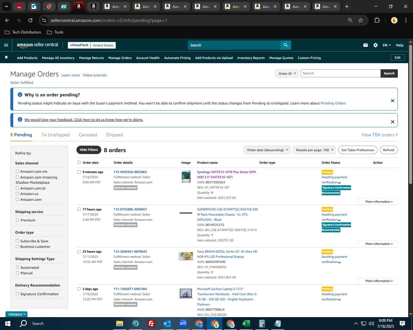Check the Amazon.com.mx sales channel filter
The image size is (413, 330).
(17, 171)
